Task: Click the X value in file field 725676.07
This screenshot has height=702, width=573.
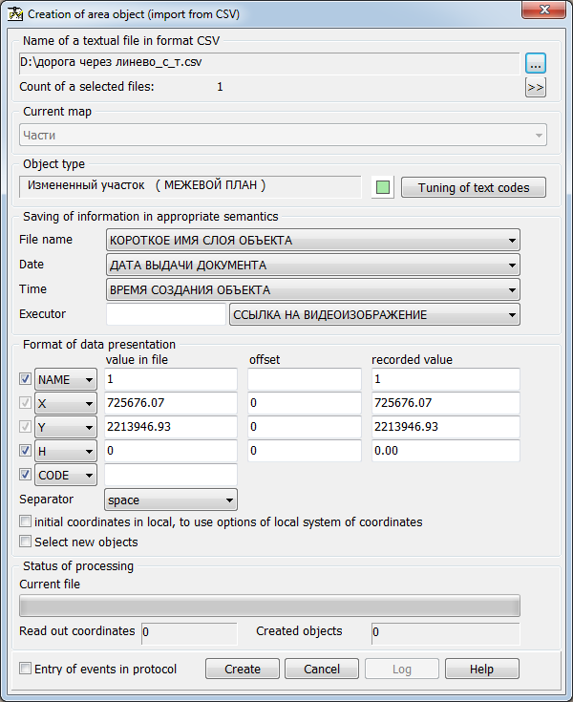Action: [x=171, y=403]
